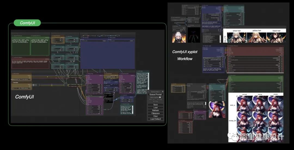Click the Refresh button

click(155, 111)
